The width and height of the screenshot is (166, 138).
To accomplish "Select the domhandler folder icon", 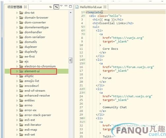I will pyautogui.click(x=21, y=32).
